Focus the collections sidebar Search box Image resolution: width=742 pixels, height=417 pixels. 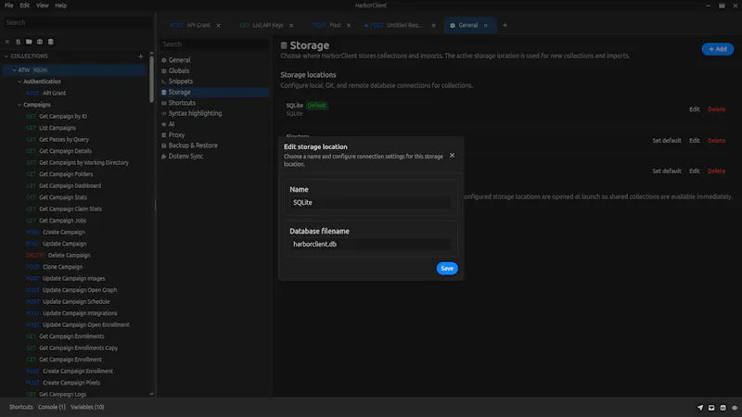[78, 22]
